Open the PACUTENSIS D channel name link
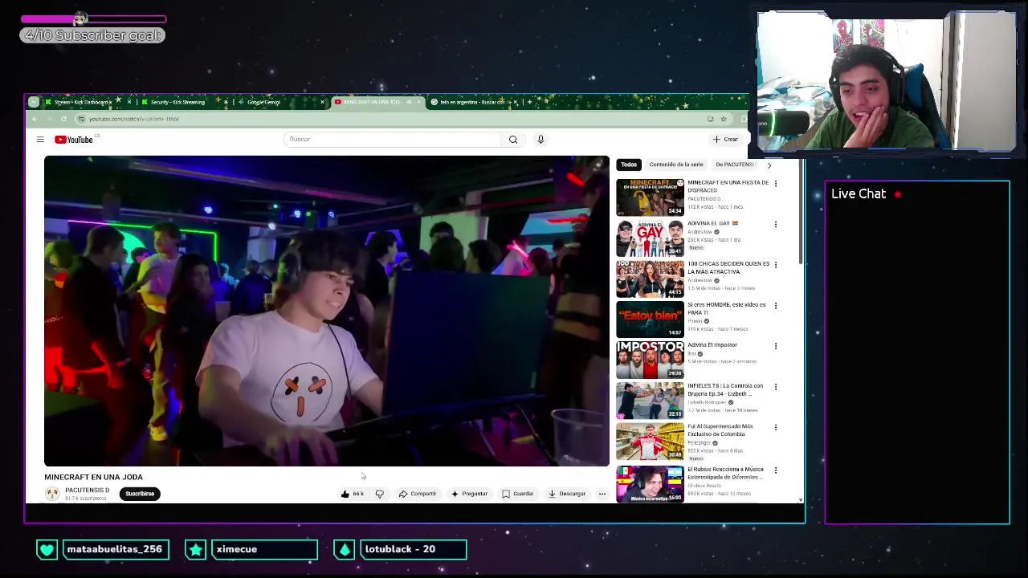Viewport: 1028px width, 578px height. [x=87, y=490]
